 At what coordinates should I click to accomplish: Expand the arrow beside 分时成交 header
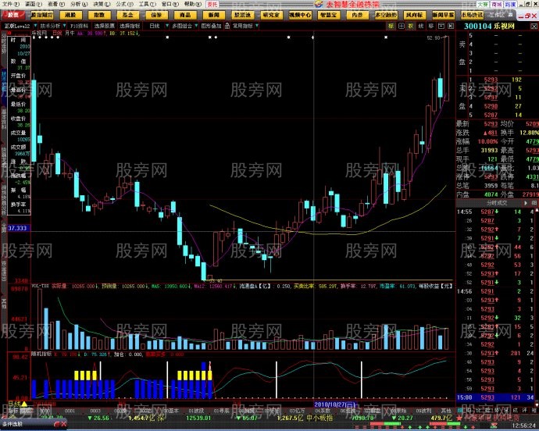click(x=526, y=203)
